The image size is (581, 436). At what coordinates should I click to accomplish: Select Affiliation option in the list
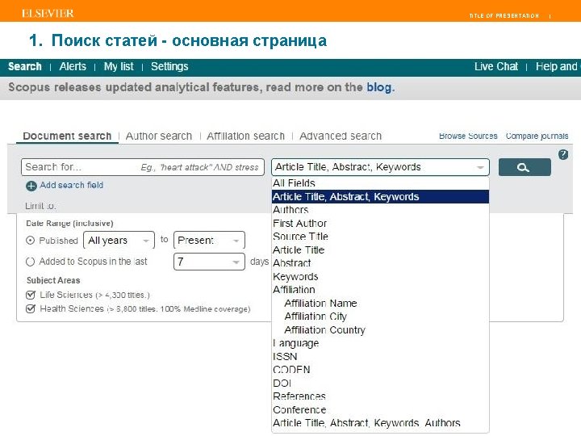coord(380,290)
